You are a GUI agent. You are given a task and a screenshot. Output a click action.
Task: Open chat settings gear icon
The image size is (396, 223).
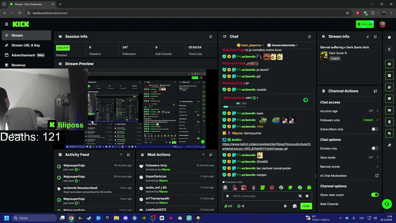click(x=285, y=206)
